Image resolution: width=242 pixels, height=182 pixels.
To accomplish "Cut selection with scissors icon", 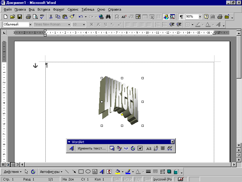I will (51, 17).
